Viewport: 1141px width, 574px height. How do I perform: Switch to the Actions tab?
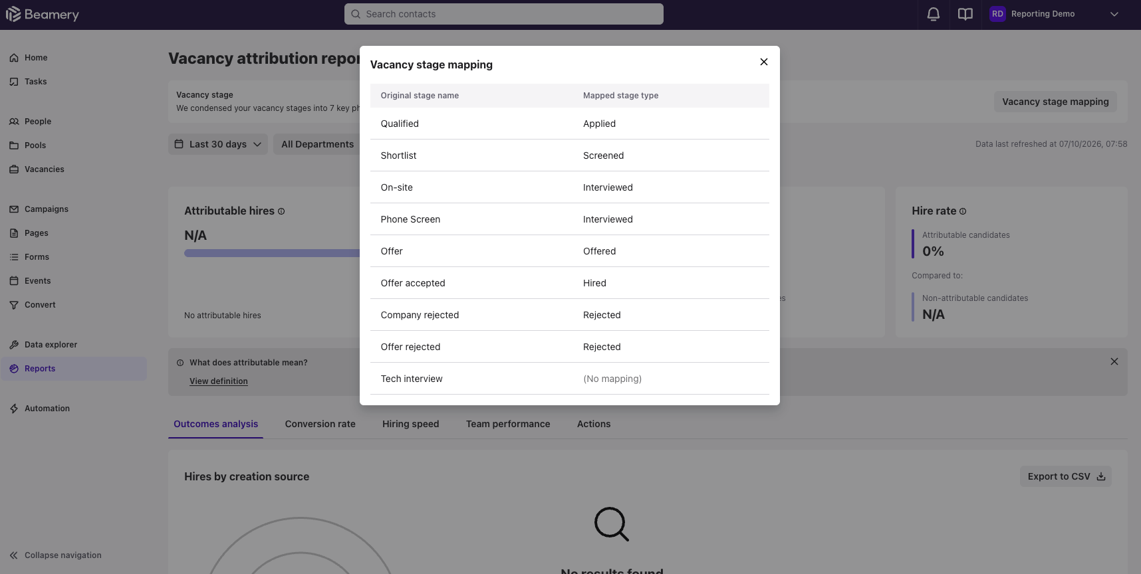click(594, 424)
